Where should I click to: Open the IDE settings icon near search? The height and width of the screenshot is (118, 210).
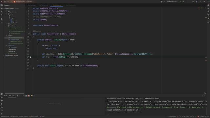click(197, 2)
